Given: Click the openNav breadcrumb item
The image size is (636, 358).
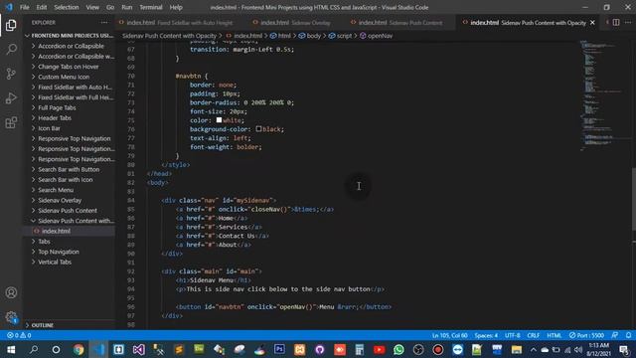Looking at the screenshot, I should point(376,36).
